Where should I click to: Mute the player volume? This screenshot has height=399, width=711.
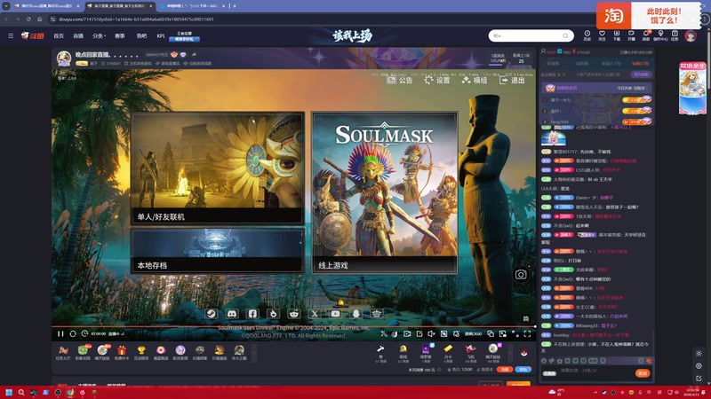click(431, 334)
